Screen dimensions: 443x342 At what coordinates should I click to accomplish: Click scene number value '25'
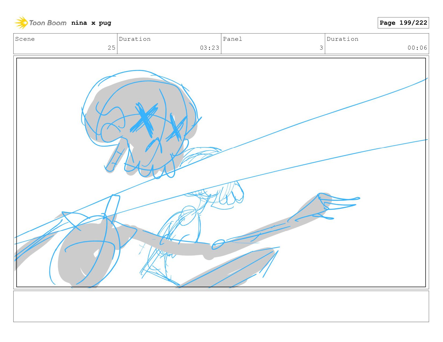pos(111,48)
